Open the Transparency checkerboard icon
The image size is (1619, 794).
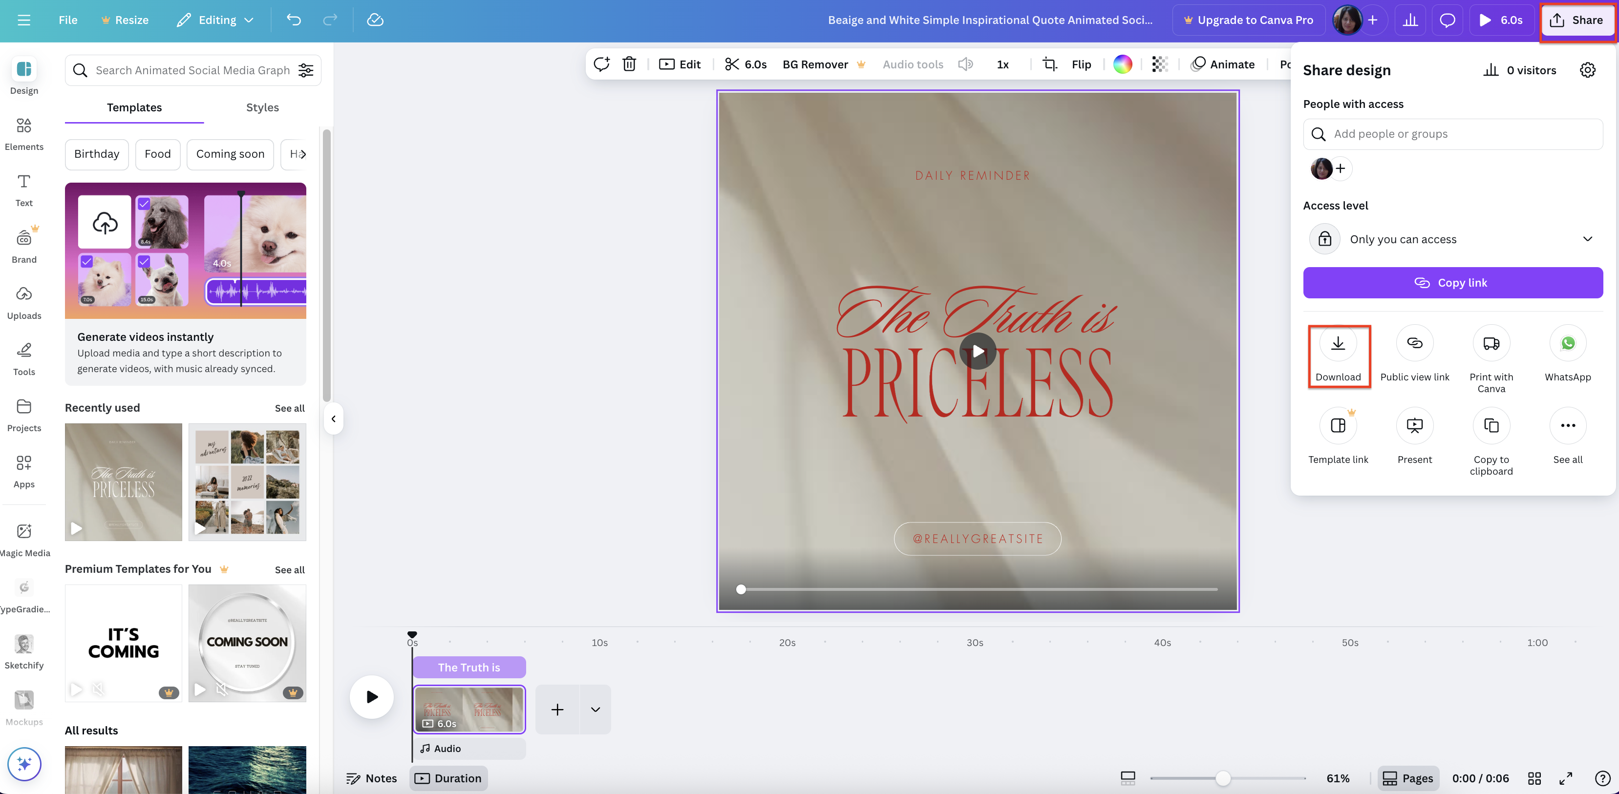[x=1160, y=64]
